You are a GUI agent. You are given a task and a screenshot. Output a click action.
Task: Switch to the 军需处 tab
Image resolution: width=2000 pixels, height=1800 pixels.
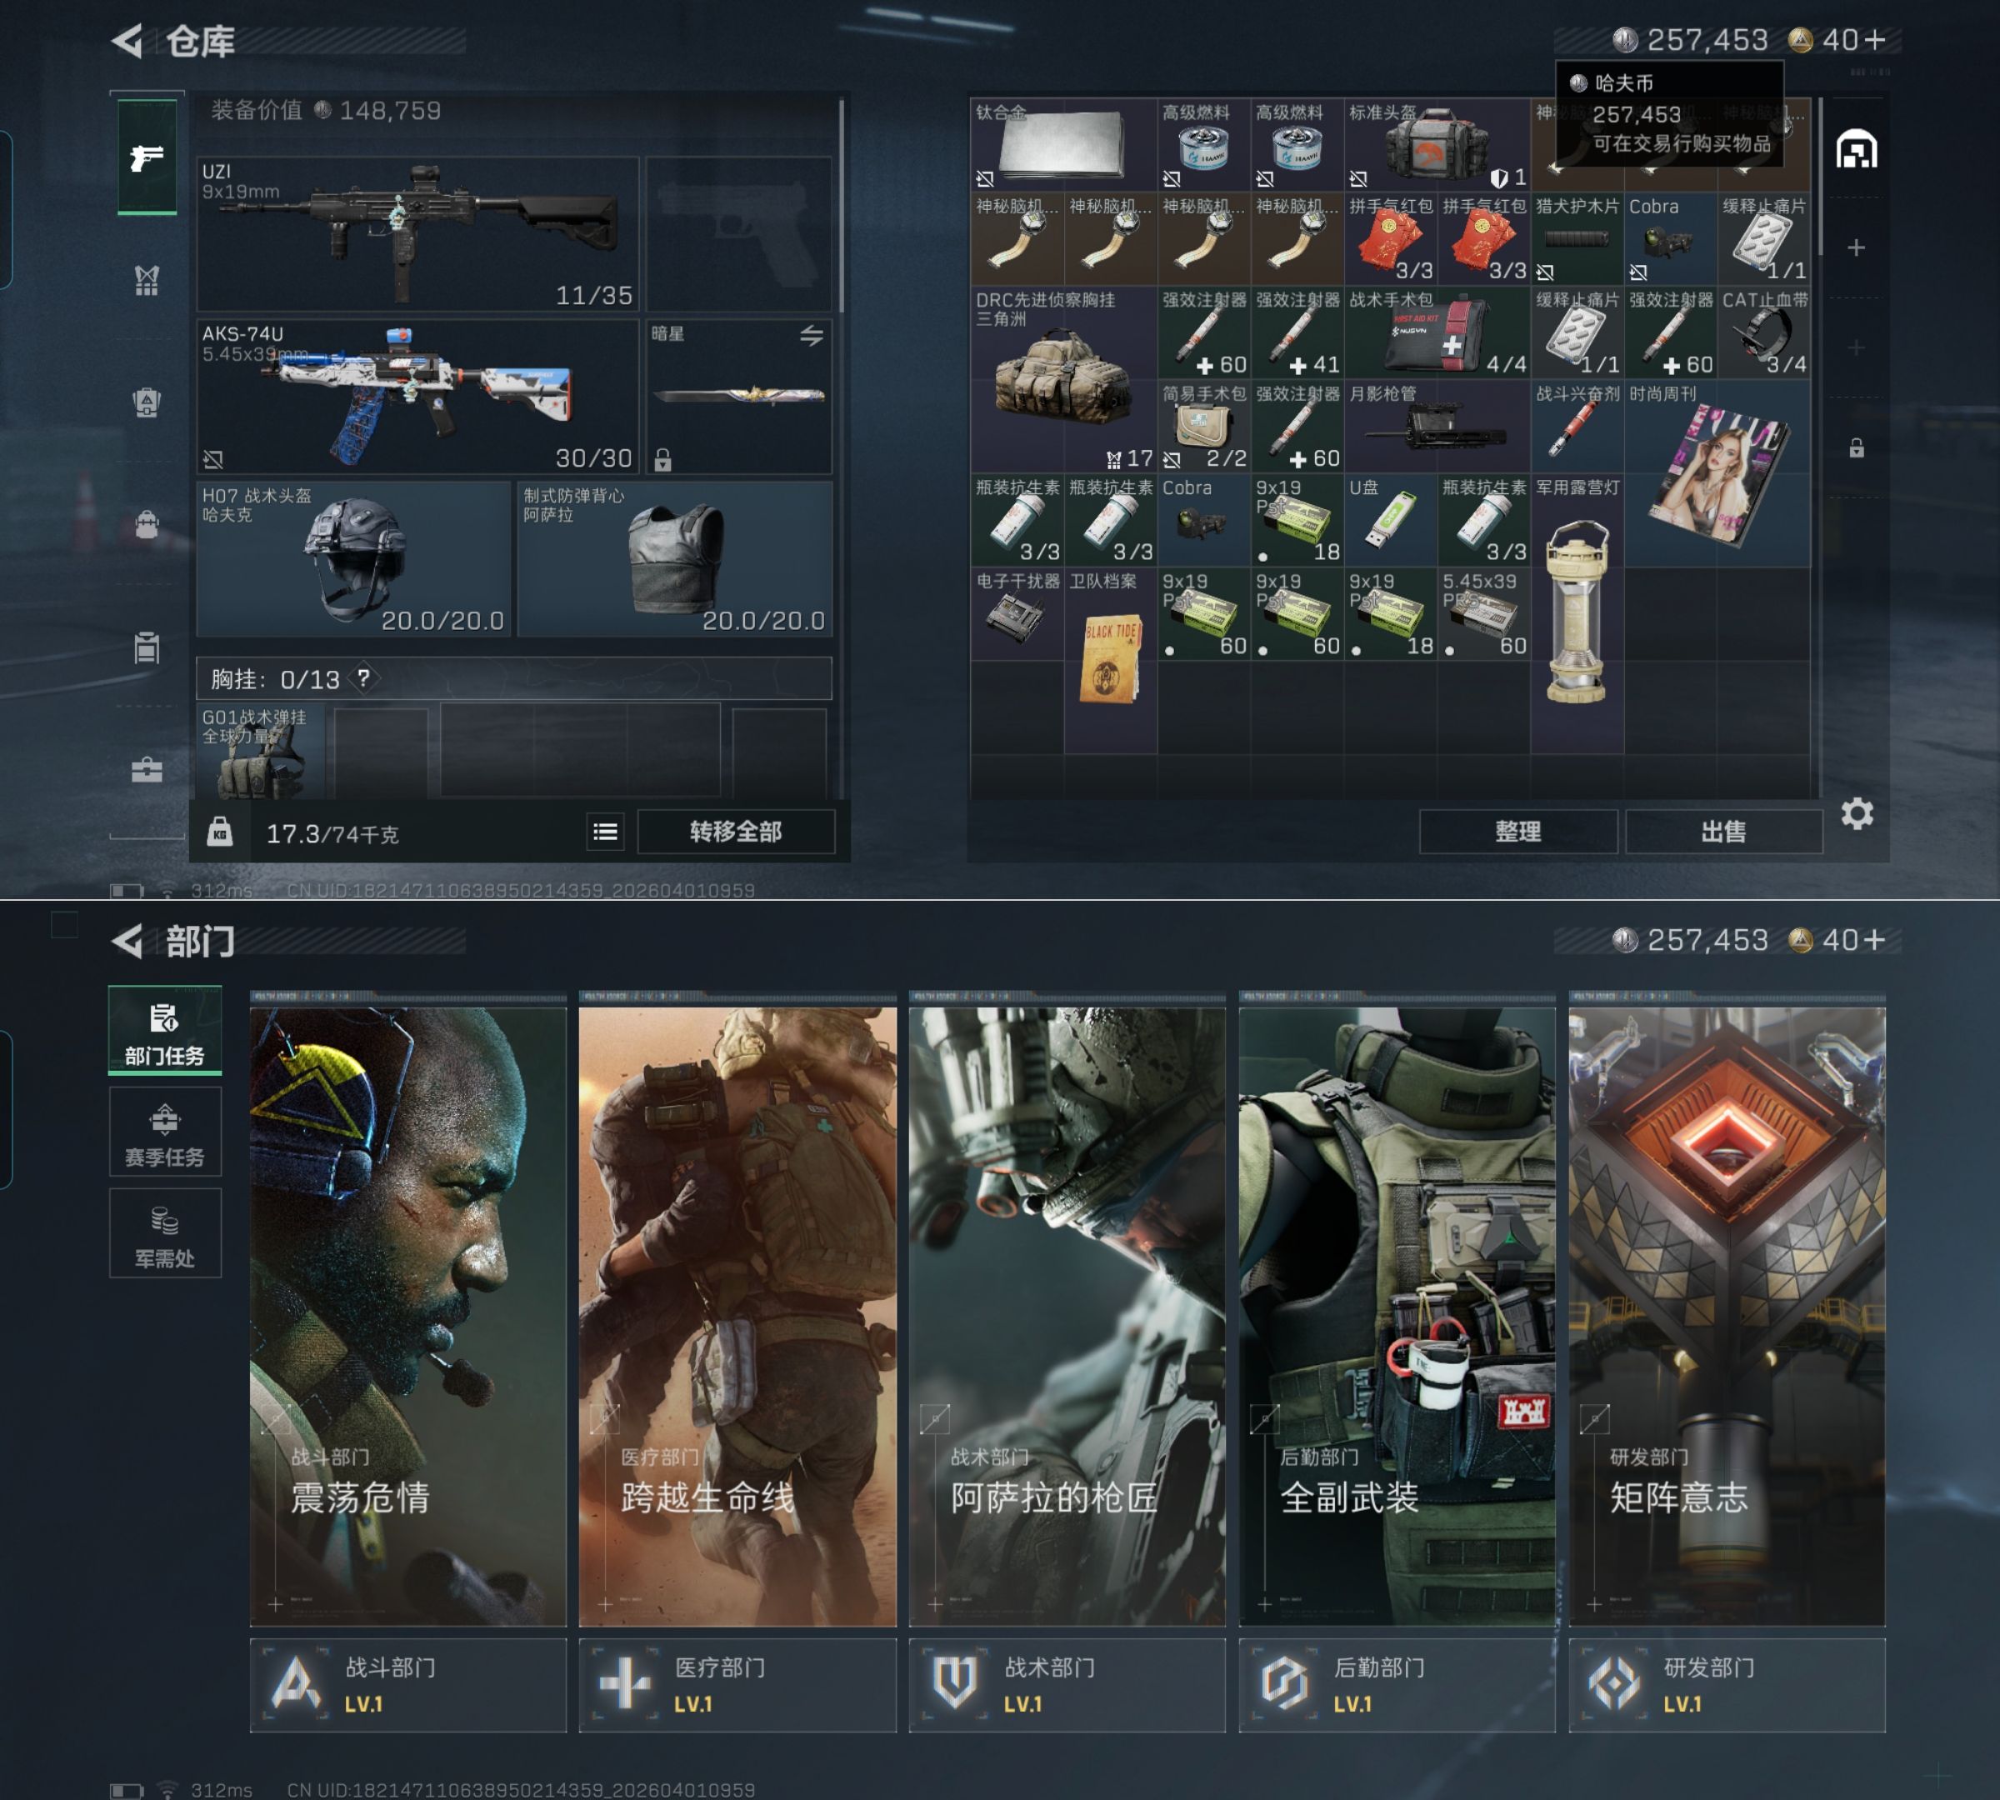[165, 1233]
